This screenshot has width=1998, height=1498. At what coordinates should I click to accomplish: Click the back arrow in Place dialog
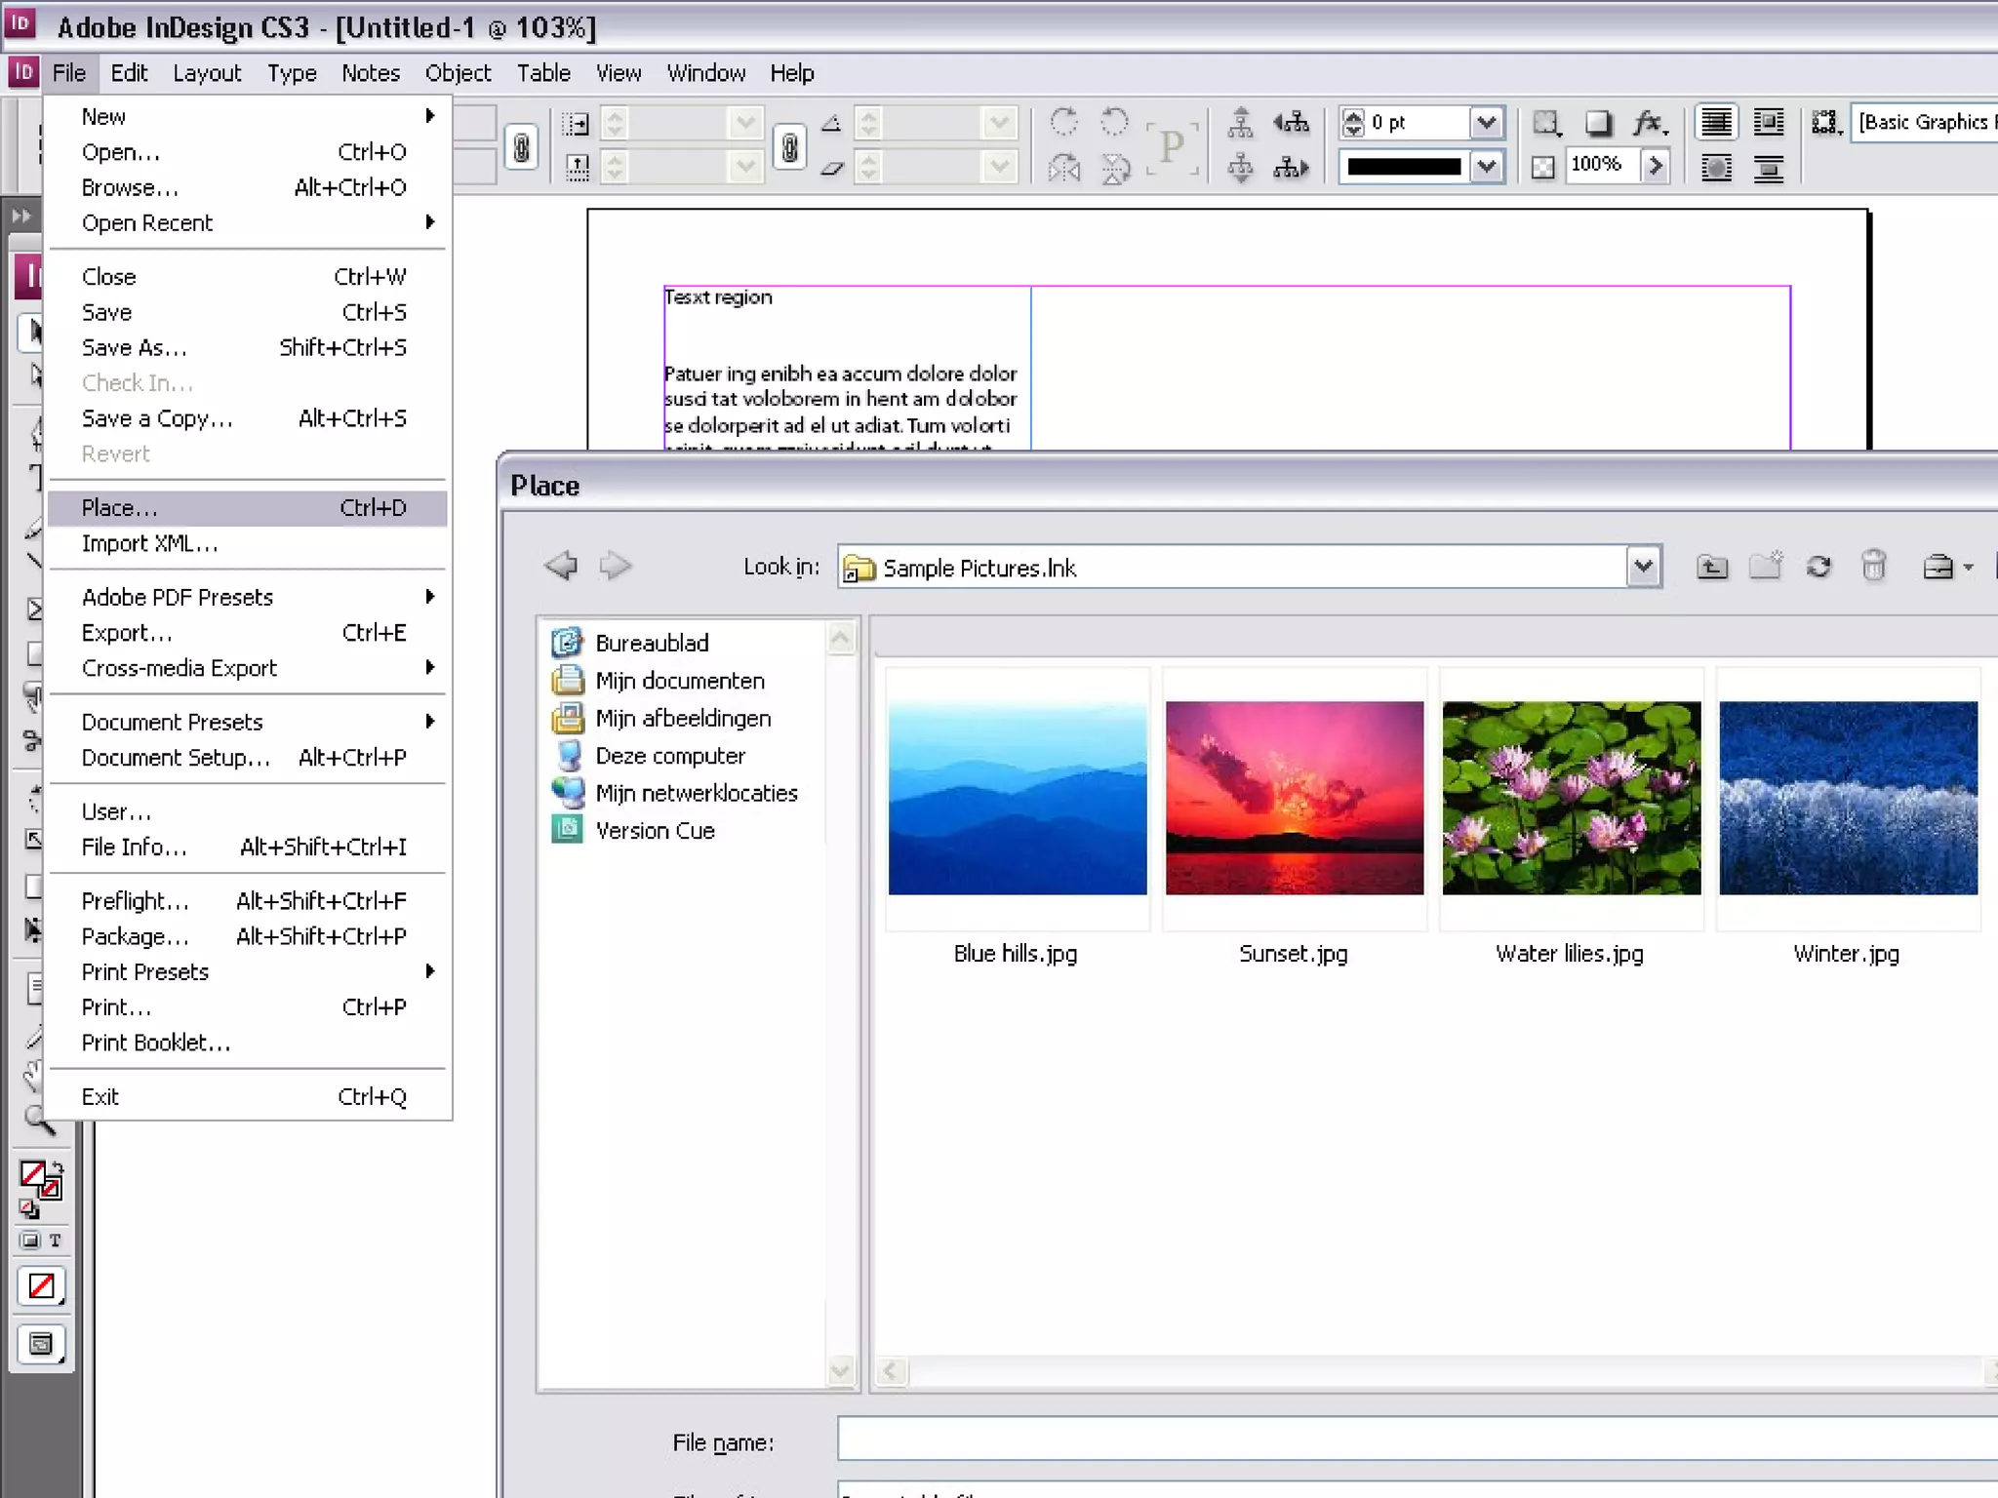click(x=561, y=566)
